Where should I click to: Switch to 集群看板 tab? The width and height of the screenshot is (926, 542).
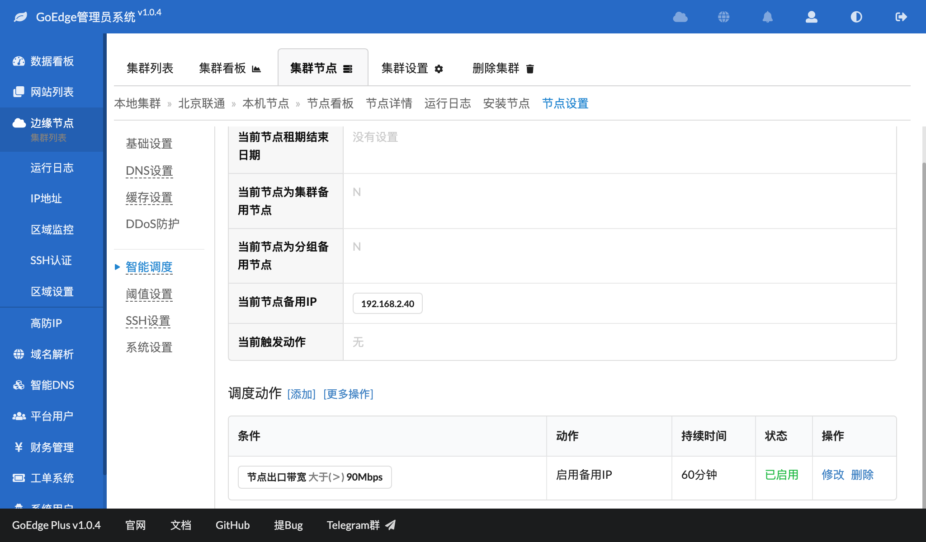click(230, 68)
